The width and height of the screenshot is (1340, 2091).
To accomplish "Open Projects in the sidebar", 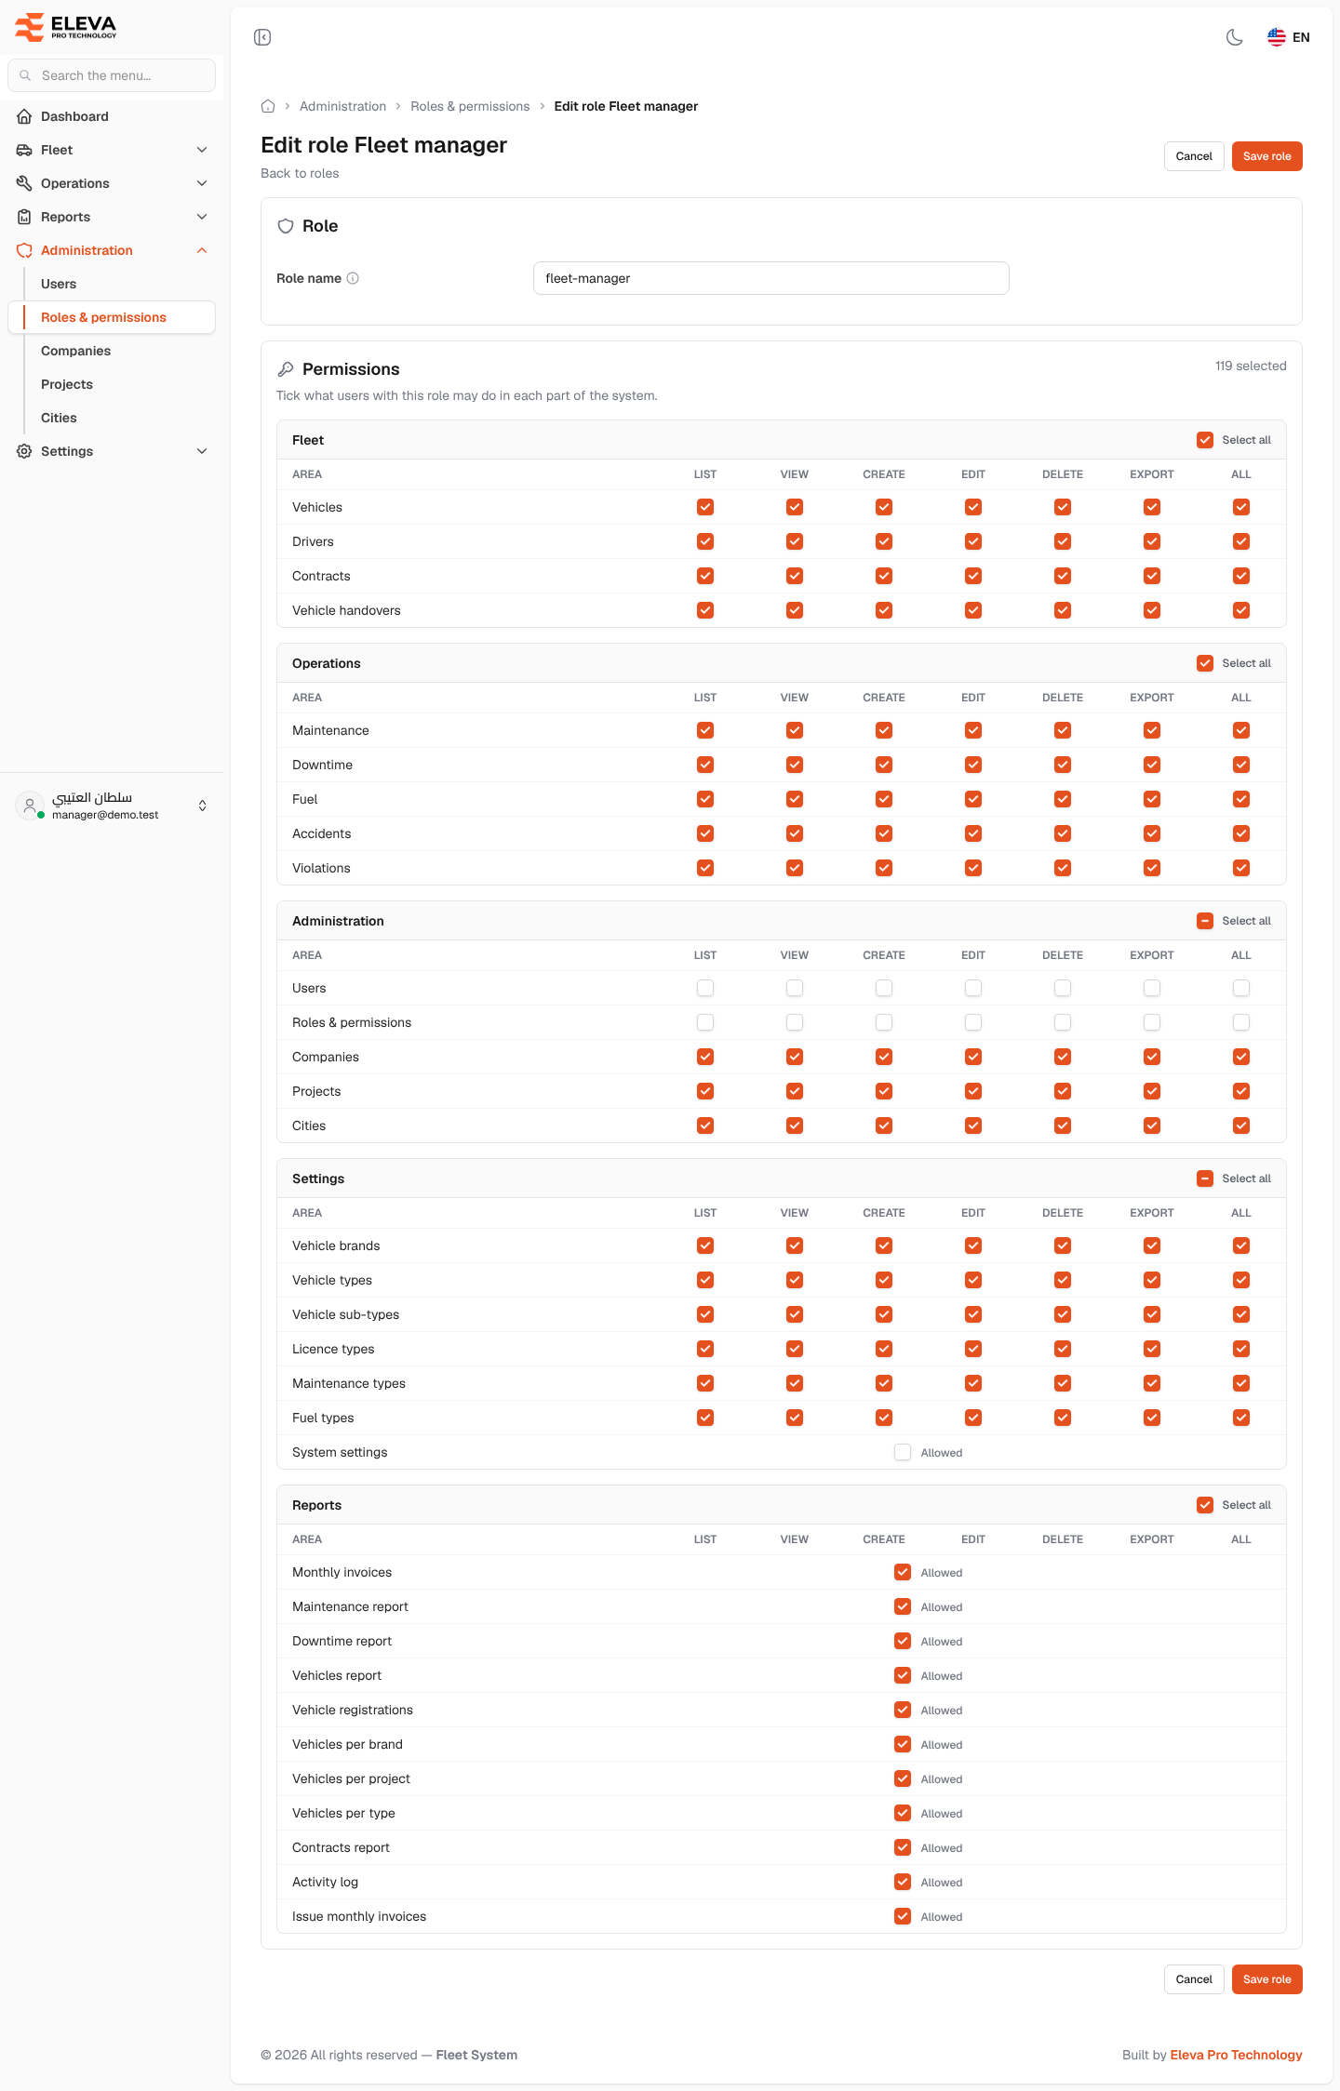I will coord(67,384).
